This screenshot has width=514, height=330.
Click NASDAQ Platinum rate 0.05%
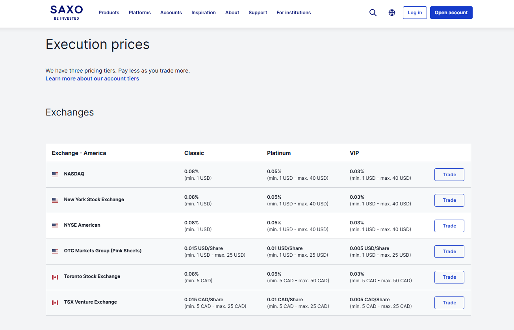click(274, 172)
